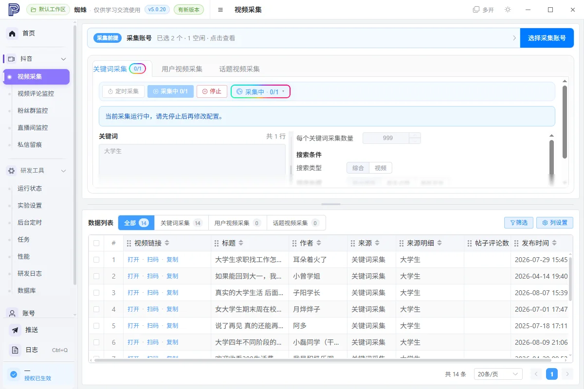Click the 账号 person icon
The width and height of the screenshot is (584, 389).
pos(12,313)
